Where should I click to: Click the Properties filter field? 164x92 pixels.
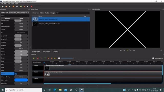[15, 16]
